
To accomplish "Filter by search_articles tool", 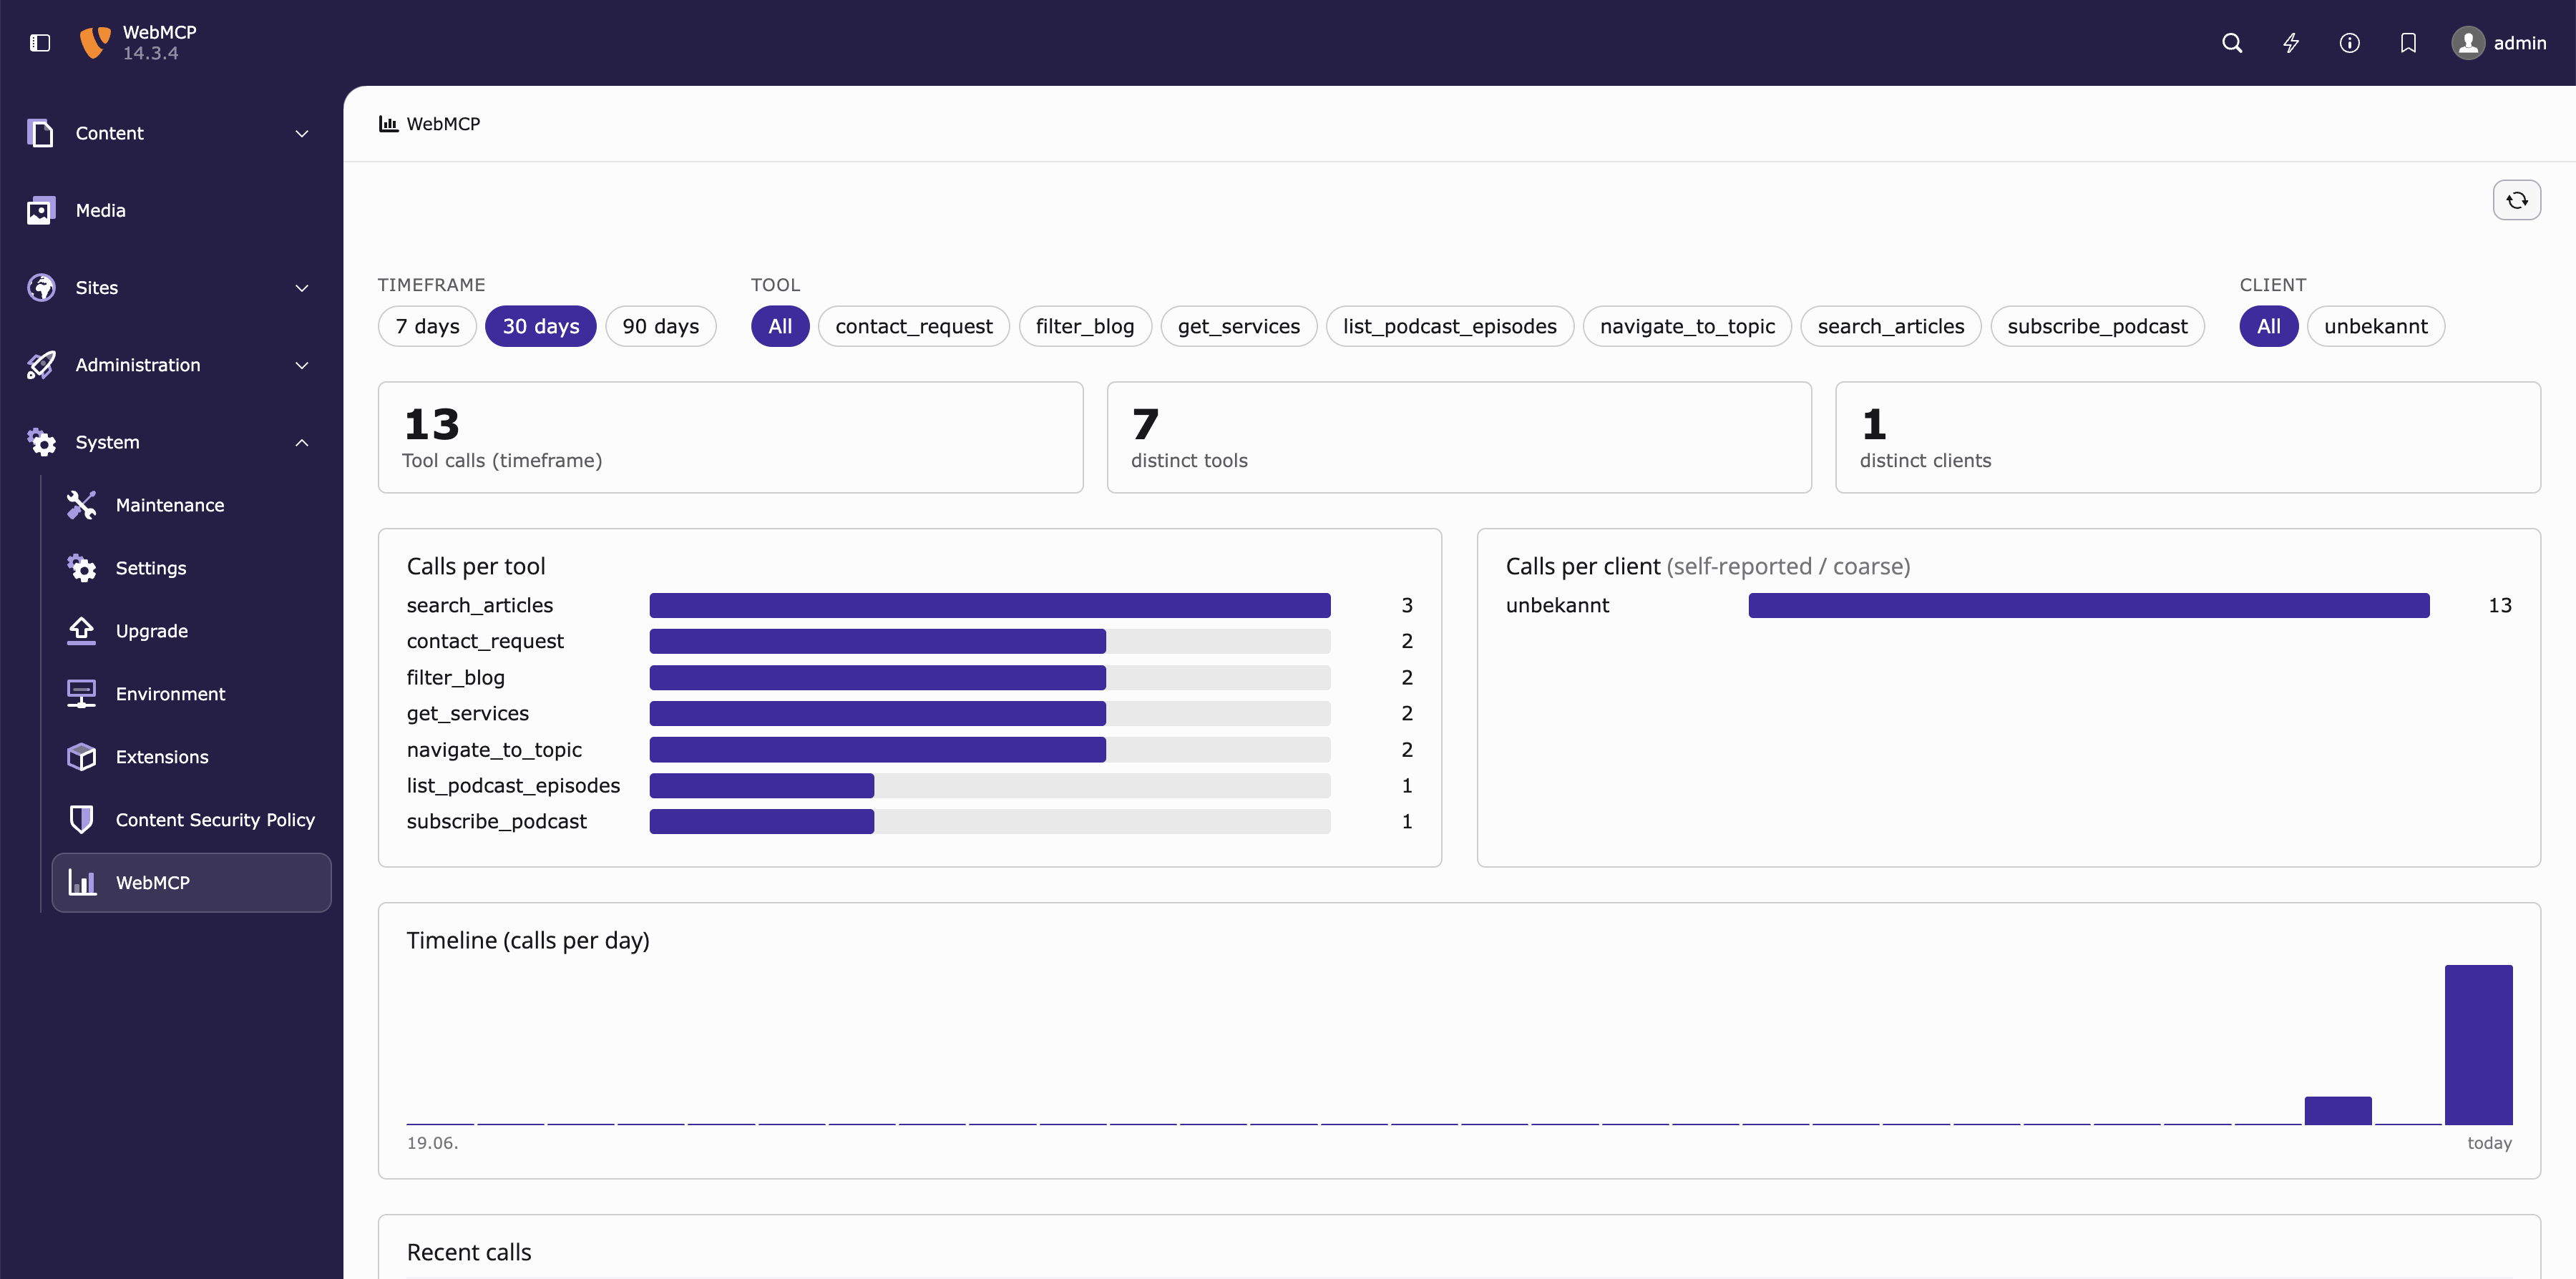I will click(x=1891, y=326).
